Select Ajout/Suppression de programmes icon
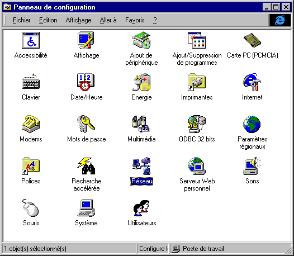The height and width of the screenshot is (256, 294). coord(197,40)
